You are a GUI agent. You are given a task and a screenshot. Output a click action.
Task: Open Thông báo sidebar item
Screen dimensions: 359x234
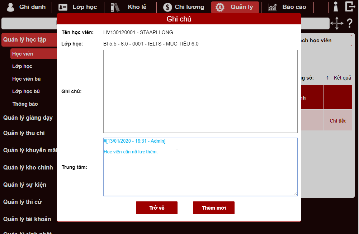coord(25,104)
